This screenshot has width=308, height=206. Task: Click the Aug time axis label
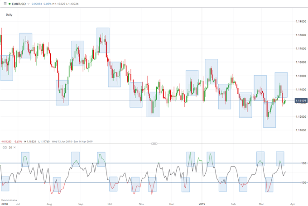(49, 204)
